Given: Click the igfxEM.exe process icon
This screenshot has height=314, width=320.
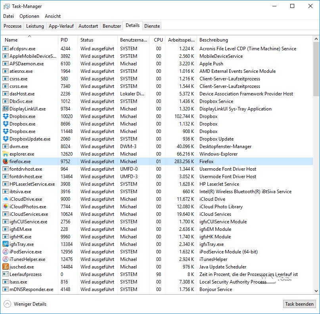Looking at the screenshot, I should tap(6, 229).
